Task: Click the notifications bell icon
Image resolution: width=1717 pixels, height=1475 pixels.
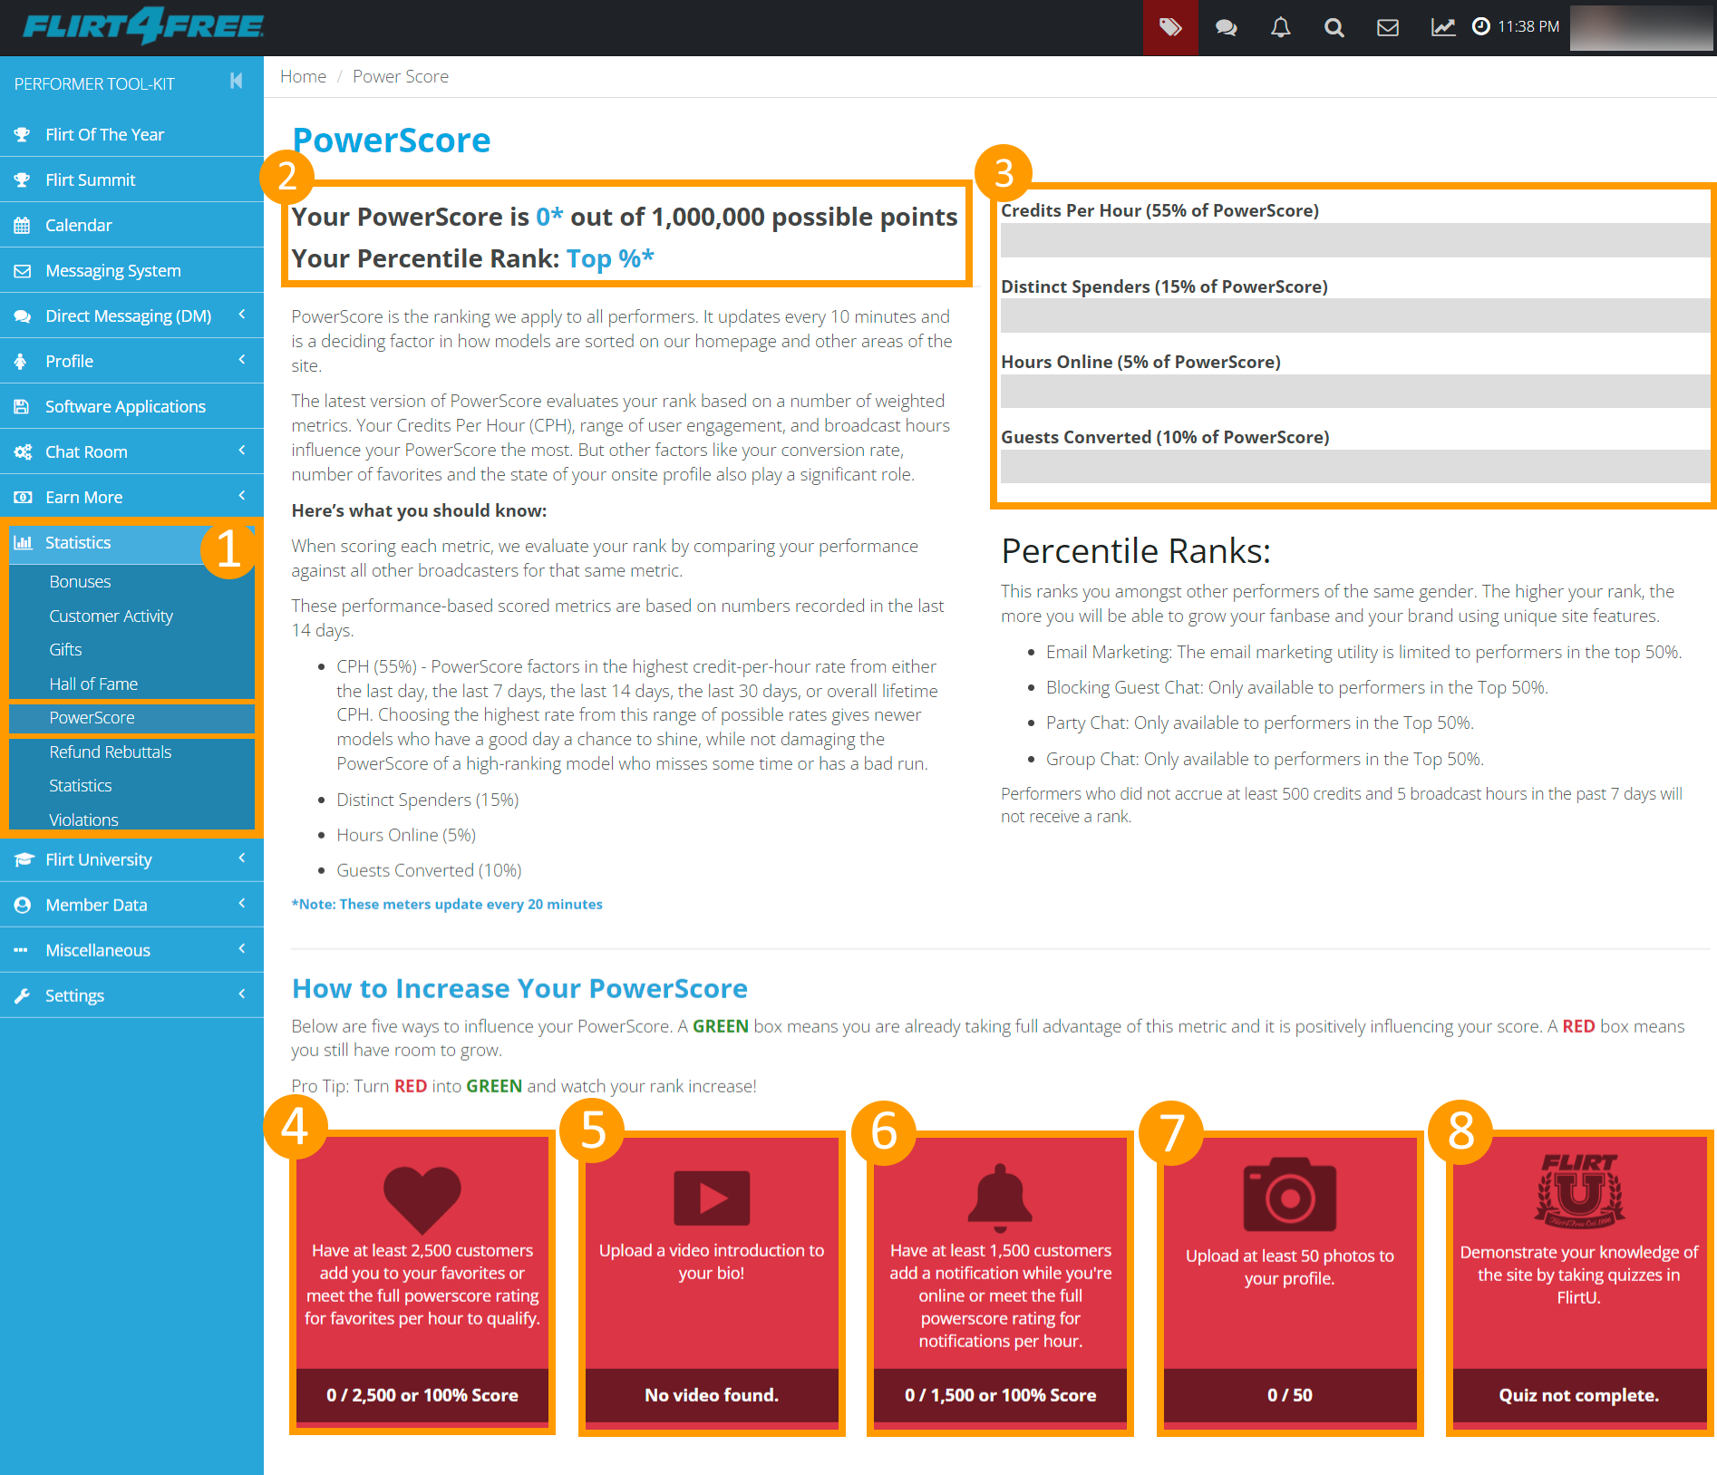Action: [1280, 27]
